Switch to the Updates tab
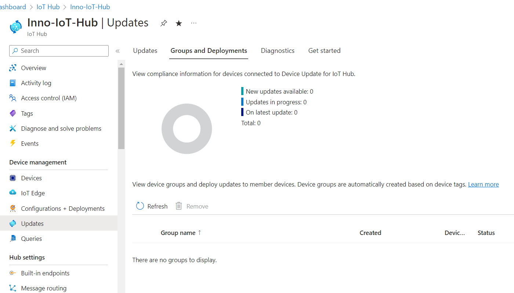Image resolution: width=514 pixels, height=293 pixels. click(x=145, y=51)
